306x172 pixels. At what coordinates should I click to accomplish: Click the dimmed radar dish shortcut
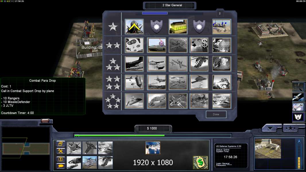tap(298, 87)
